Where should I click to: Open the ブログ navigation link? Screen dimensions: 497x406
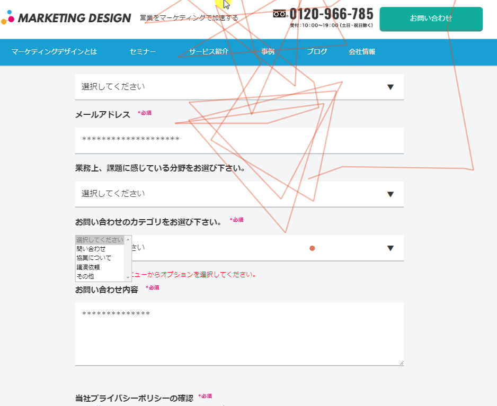(x=317, y=52)
